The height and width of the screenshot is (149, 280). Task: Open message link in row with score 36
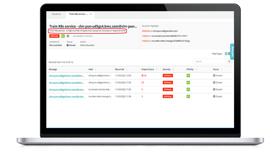point(66,76)
